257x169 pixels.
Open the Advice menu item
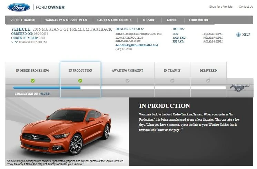coord(172,20)
